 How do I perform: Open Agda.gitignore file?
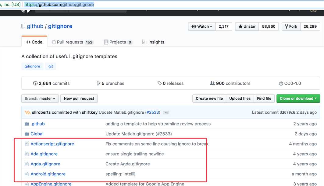45,164
